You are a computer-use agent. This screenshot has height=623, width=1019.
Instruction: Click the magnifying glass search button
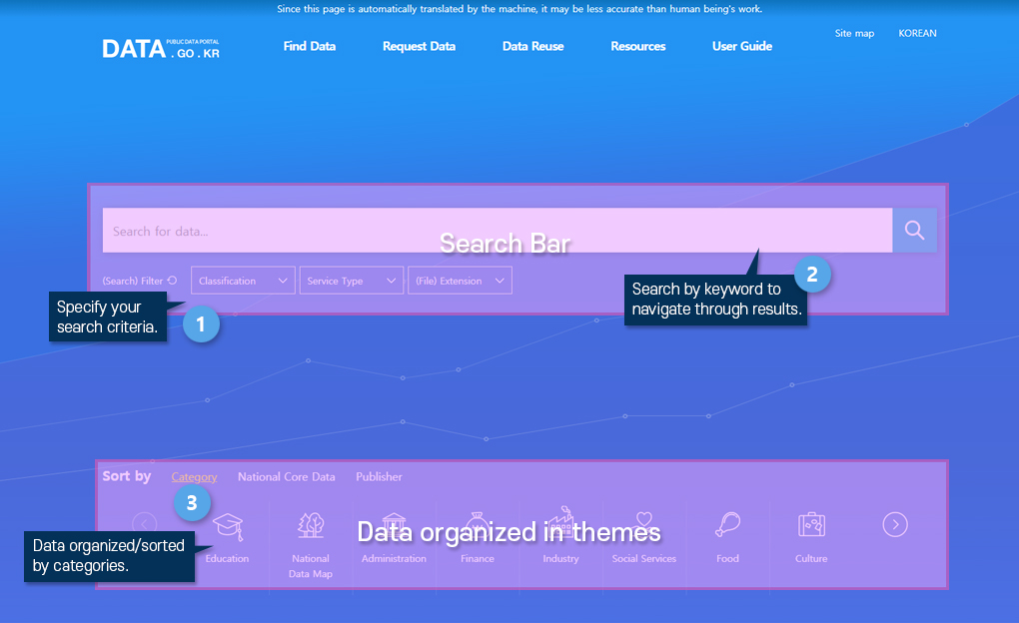(914, 231)
